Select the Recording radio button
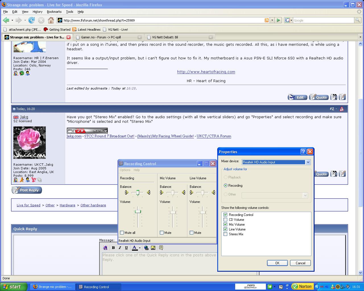 [226, 186]
